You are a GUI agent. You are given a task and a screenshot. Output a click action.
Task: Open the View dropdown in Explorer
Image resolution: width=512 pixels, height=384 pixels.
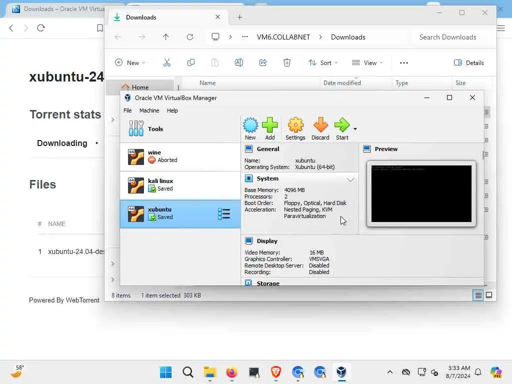pyautogui.click(x=367, y=62)
